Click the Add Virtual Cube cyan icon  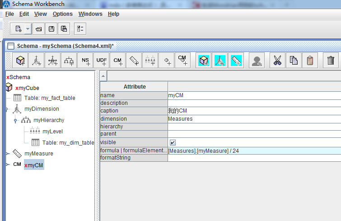point(204,61)
